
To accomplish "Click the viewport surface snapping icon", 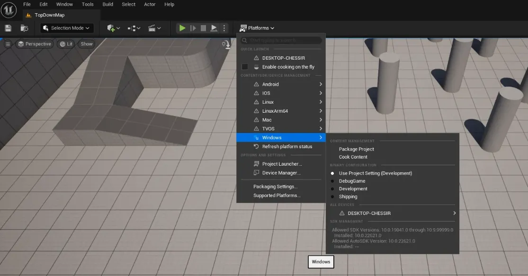I will 226,45.
